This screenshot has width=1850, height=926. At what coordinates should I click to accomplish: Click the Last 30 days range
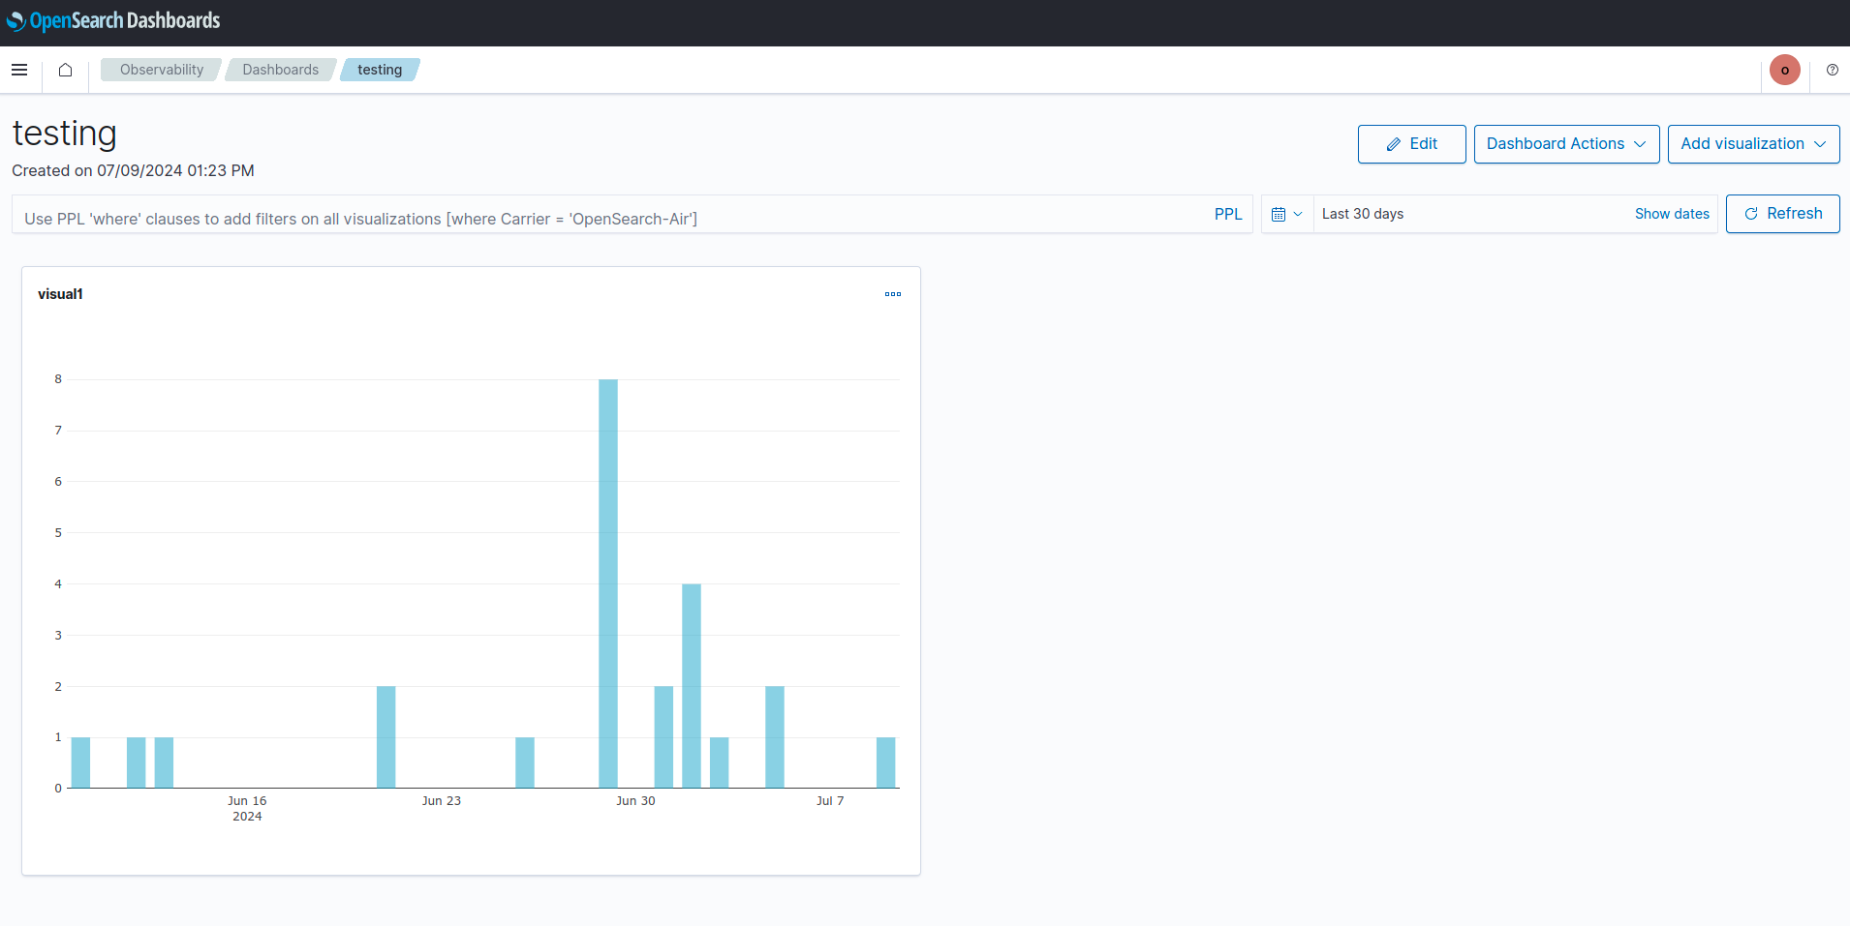tap(1362, 214)
